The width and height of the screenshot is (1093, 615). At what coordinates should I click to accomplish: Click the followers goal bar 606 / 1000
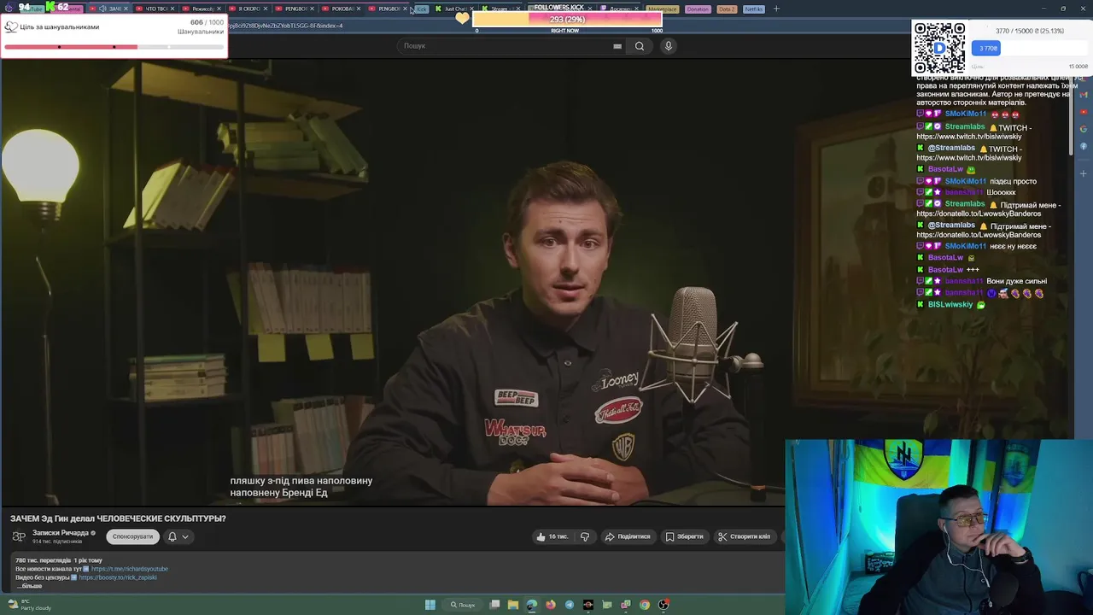114,46
